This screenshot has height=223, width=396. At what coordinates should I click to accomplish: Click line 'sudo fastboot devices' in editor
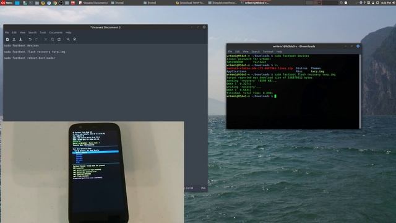[22, 46]
